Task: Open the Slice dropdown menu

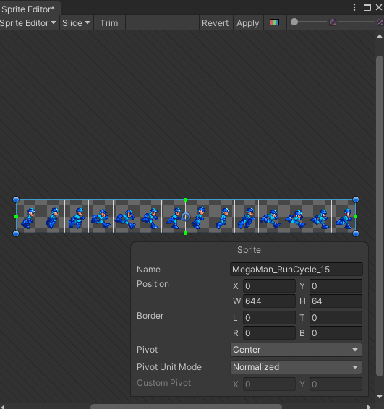Action: click(x=76, y=23)
